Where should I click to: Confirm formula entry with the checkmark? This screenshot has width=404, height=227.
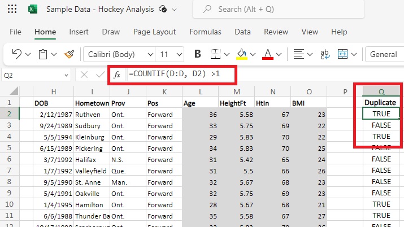[100, 75]
